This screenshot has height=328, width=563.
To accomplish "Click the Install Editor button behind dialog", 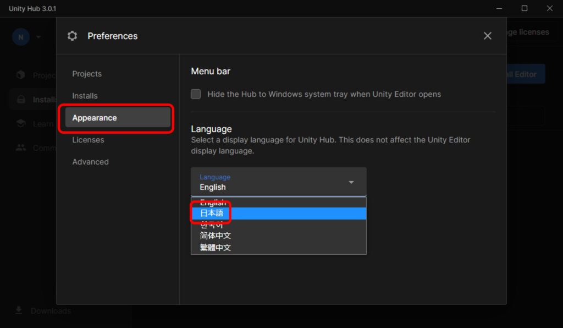I will tap(526, 74).
